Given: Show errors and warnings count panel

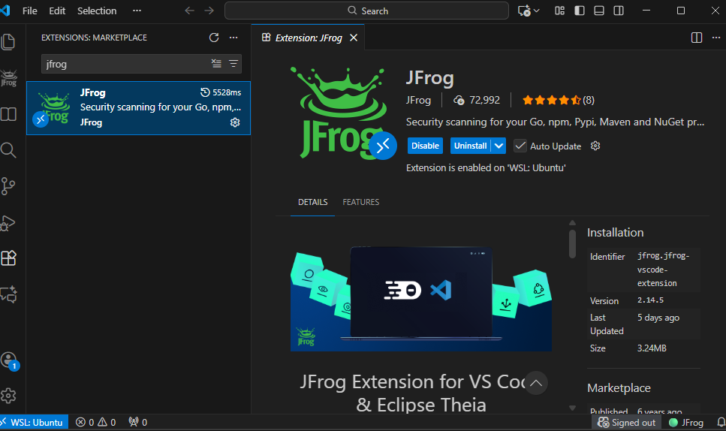Looking at the screenshot, I should [96, 422].
